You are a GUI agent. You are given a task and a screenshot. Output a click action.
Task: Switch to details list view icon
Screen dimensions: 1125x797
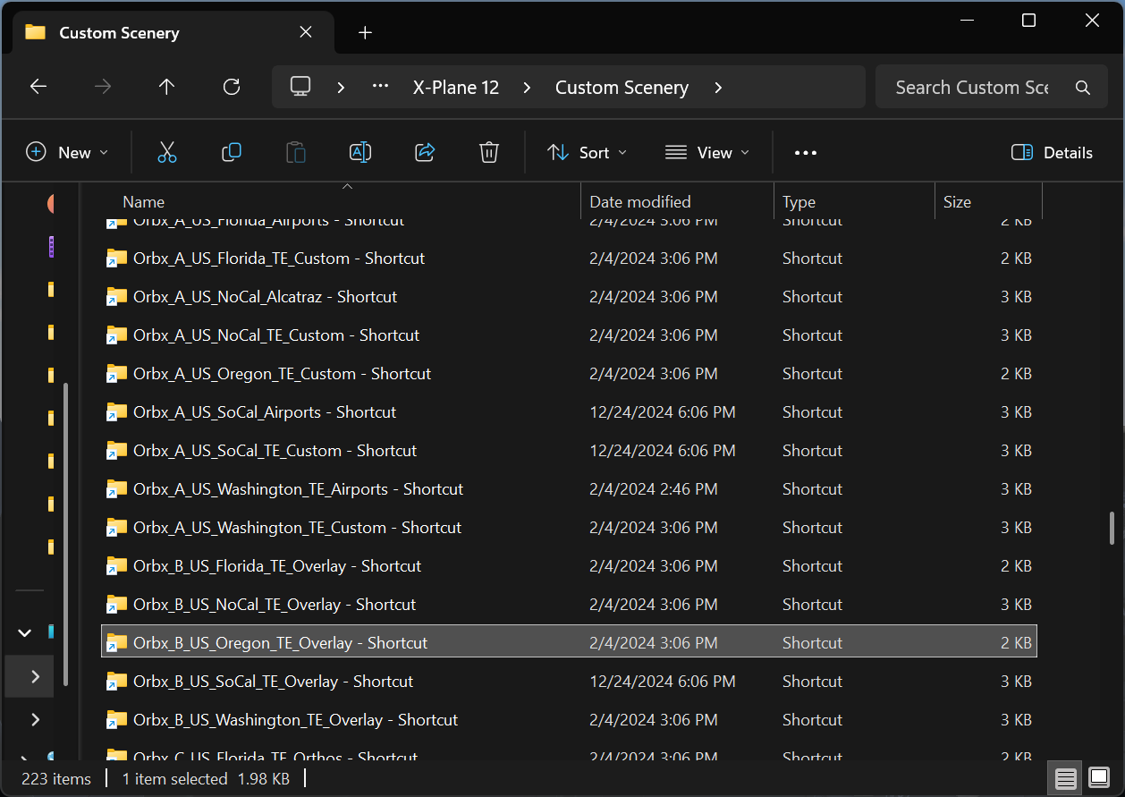click(x=1066, y=778)
